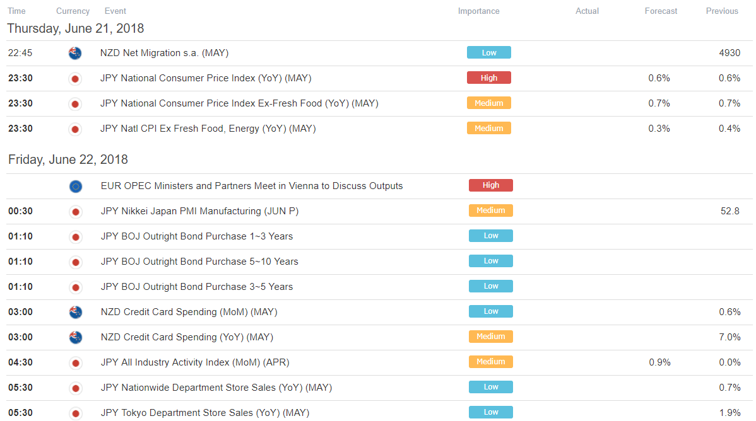Expand the JPY BOJ Outright Bond Purchase 1~3 Years row
Screen dimensions: 756x421
pos(379,236)
